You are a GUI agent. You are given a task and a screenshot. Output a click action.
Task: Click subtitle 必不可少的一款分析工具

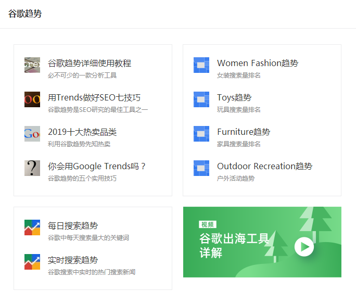click(x=82, y=75)
